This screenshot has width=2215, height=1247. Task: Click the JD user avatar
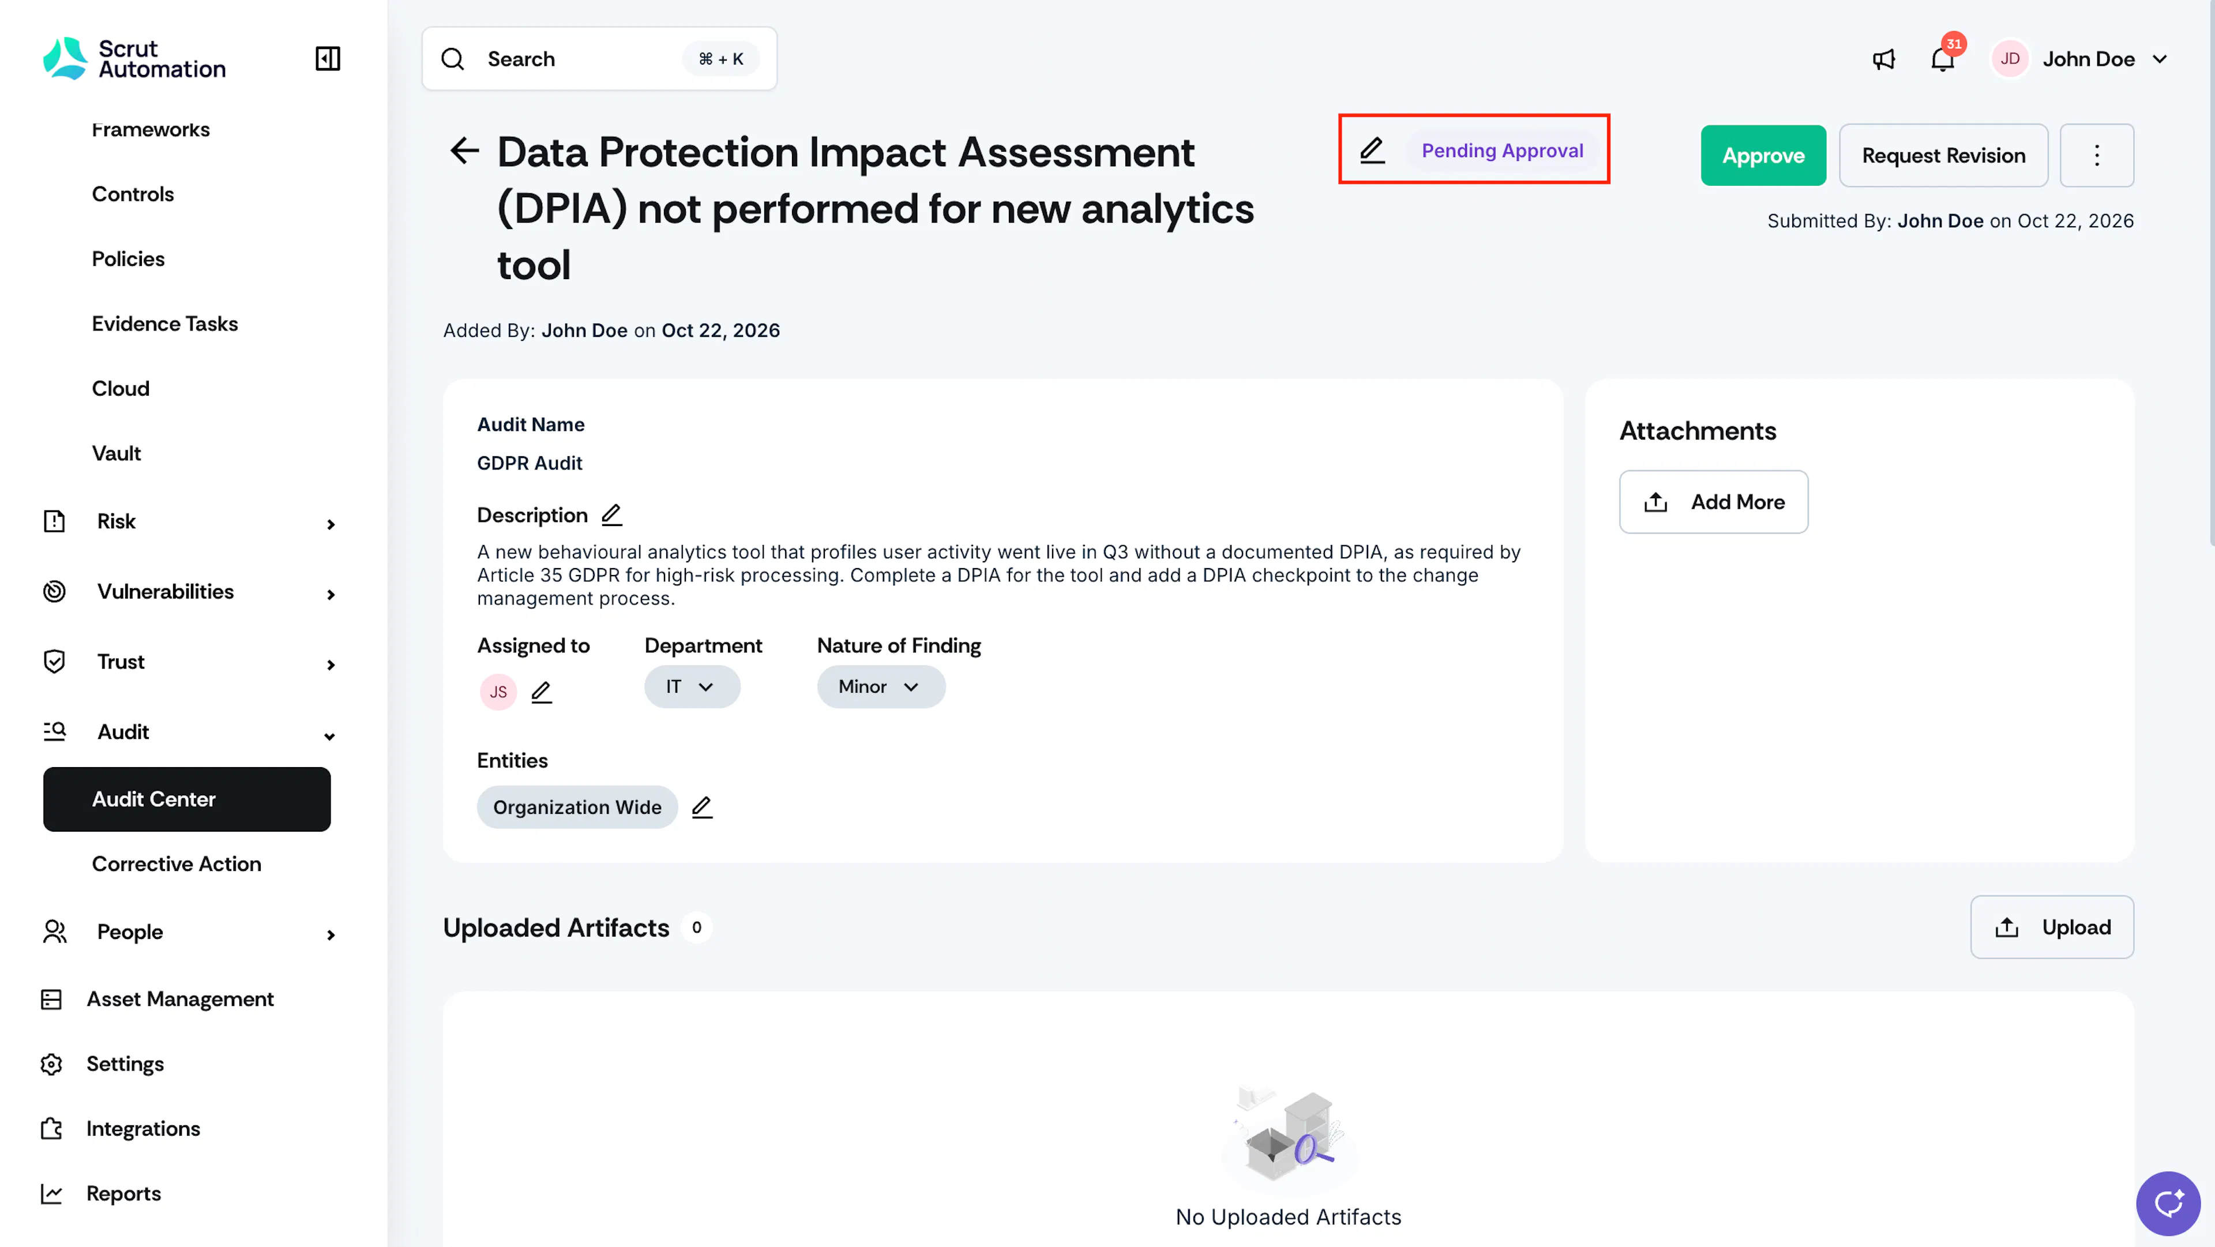pos(2010,58)
